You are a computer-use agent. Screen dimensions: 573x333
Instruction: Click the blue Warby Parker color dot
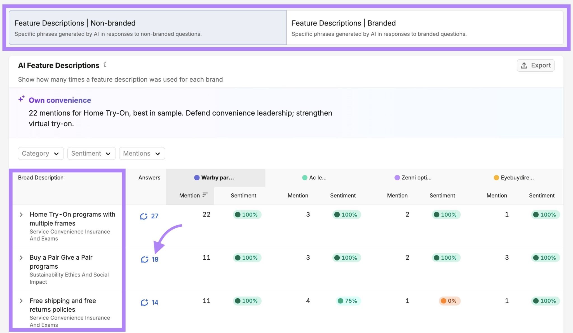coord(197,178)
